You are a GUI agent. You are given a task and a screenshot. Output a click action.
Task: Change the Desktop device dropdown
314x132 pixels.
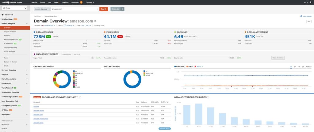pos(69,26)
